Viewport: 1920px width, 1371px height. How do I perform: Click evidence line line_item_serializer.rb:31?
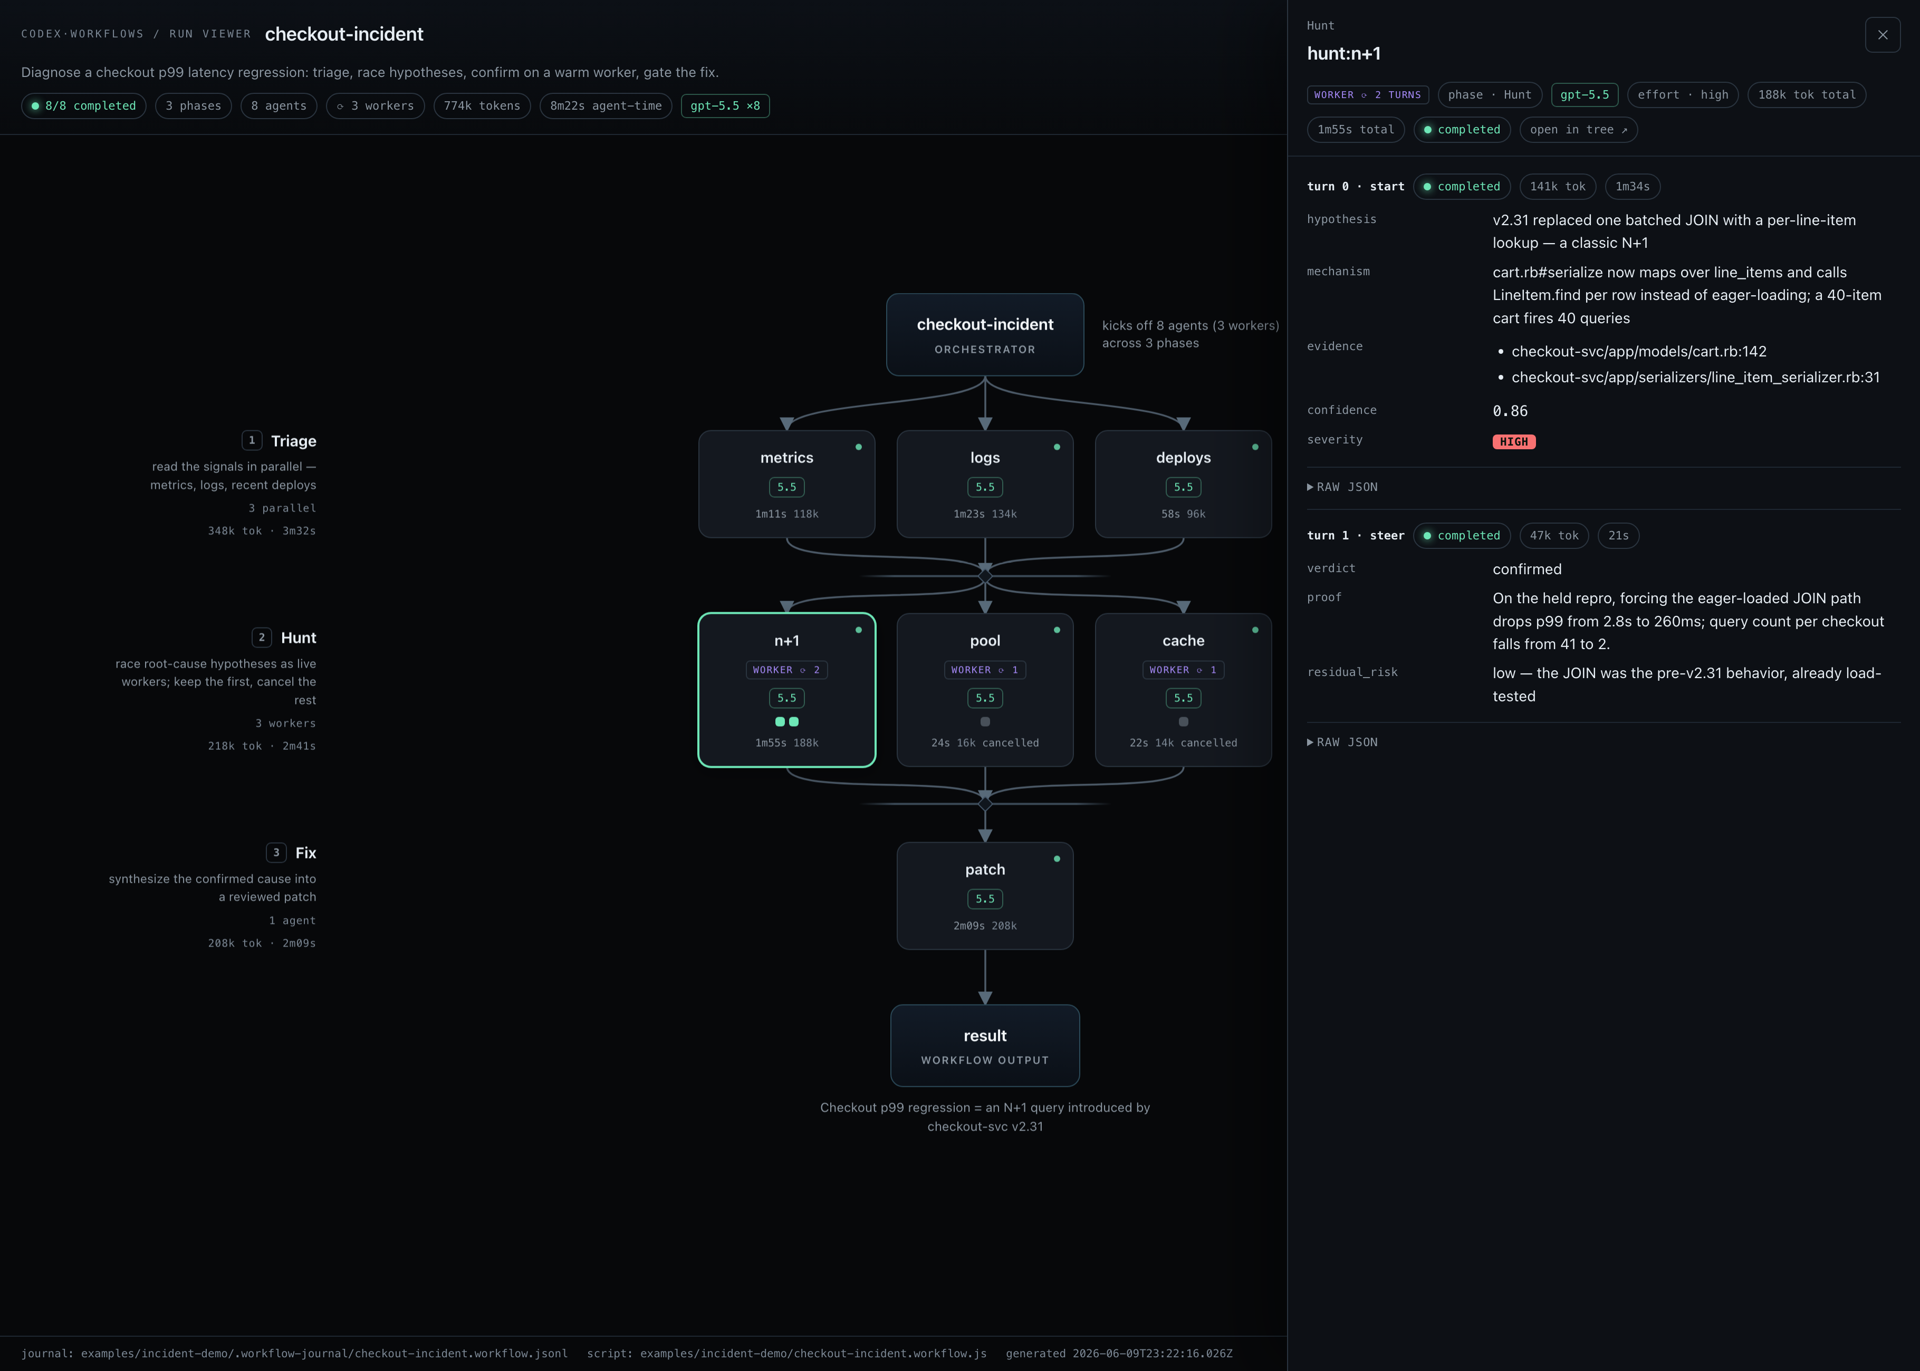(1695, 378)
